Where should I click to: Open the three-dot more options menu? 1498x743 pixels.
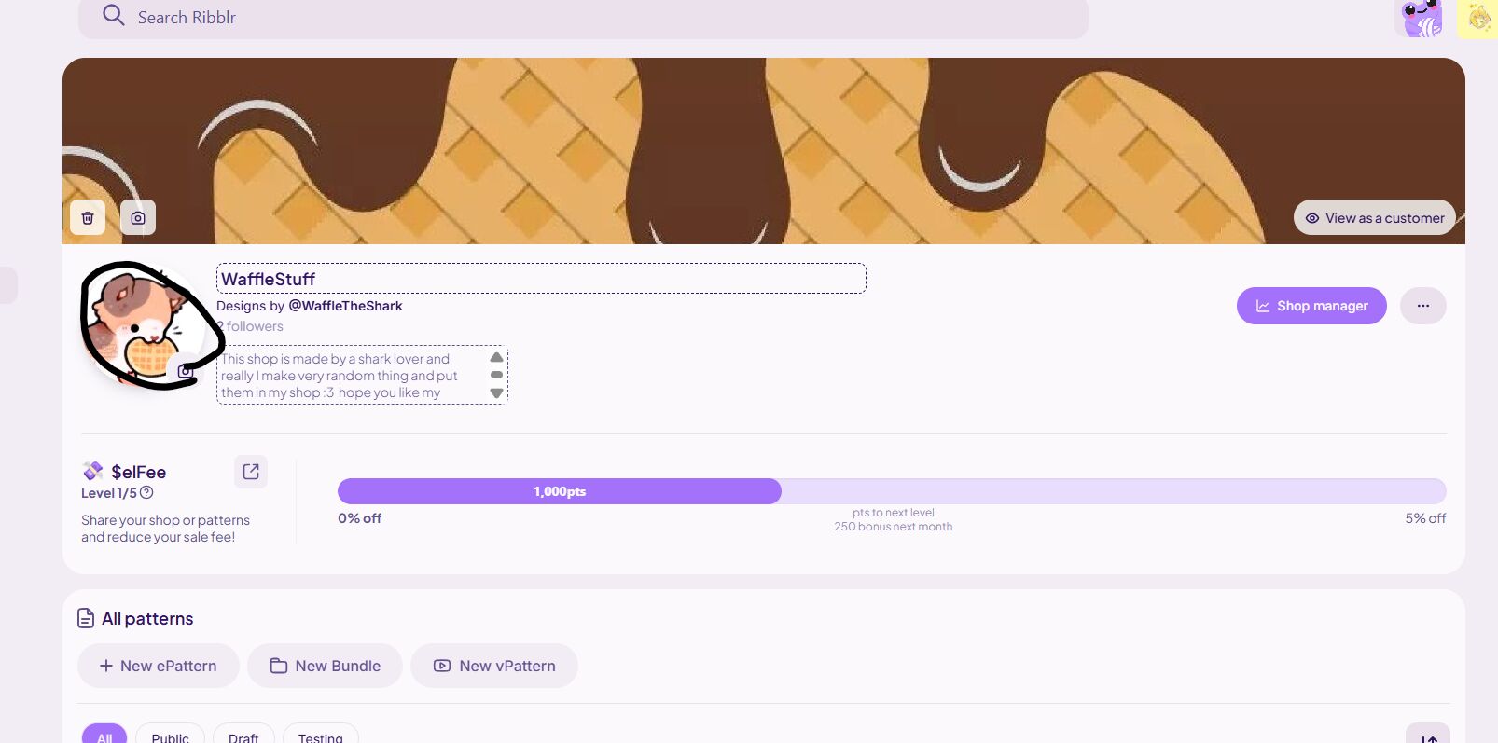click(x=1422, y=306)
